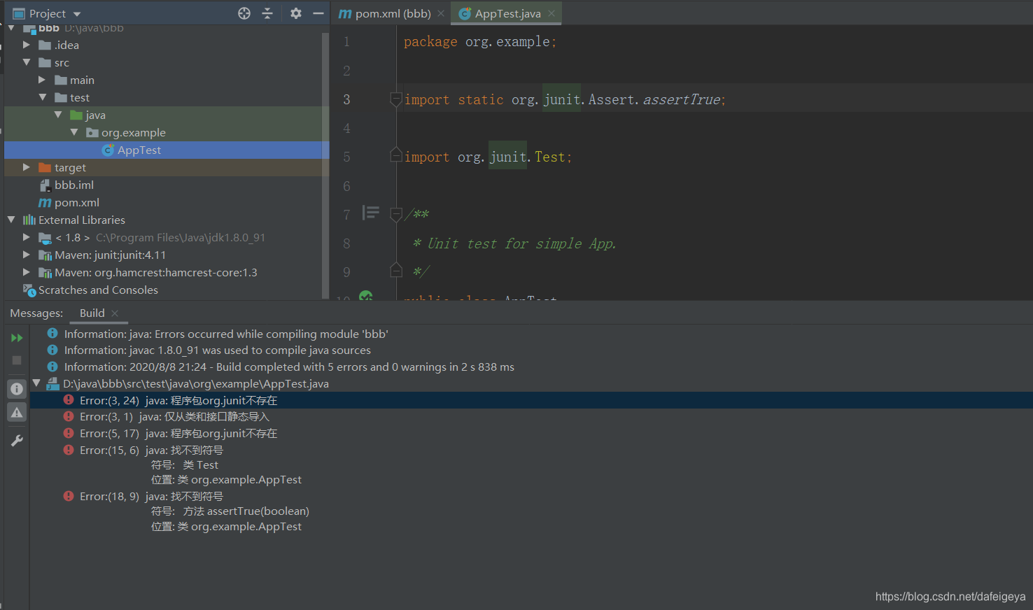Click the AppTest.java tab class icon
The image size is (1033, 610).
[x=465, y=13]
